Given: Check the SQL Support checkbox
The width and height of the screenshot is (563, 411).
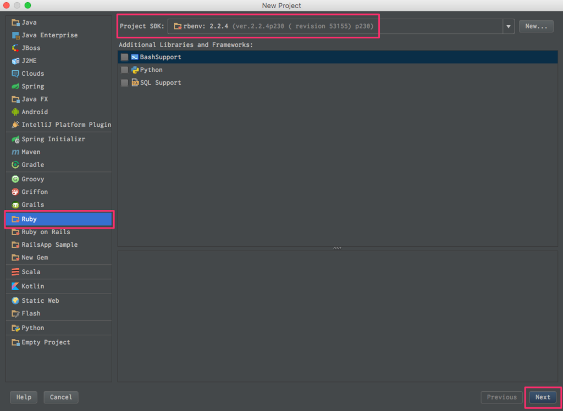Looking at the screenshot, I should (x=125, y=83).
